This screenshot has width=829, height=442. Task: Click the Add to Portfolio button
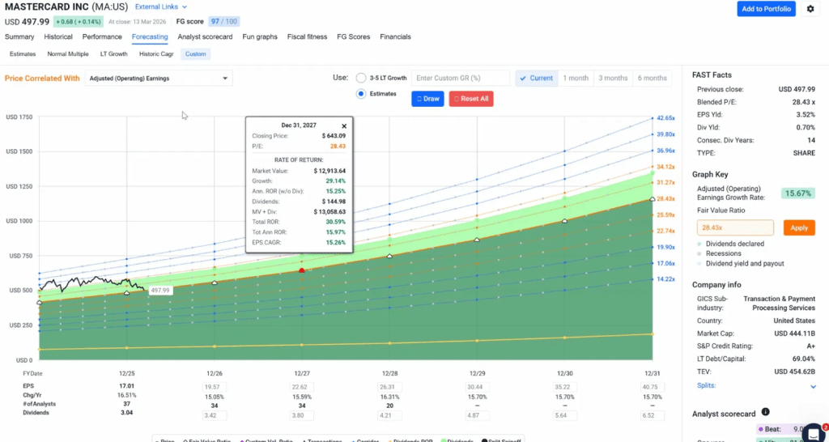[766, 9]
